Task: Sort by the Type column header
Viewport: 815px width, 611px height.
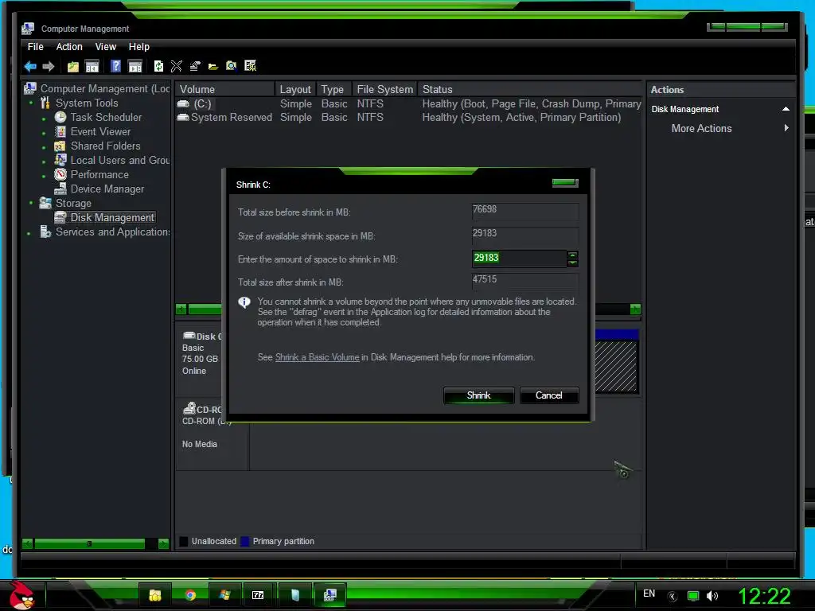Action: click(x=333, y=89)
